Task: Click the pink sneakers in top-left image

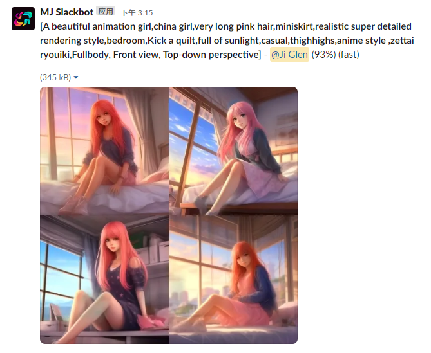Action: 74,205
